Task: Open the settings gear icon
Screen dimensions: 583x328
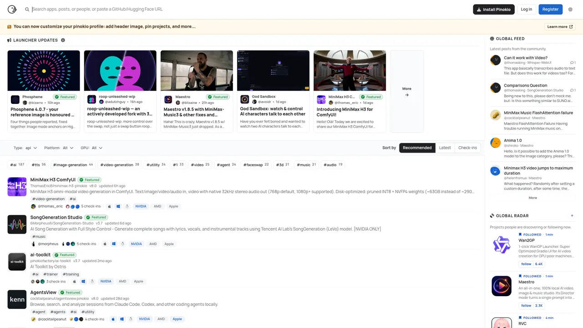Action: tap(570, 9)
